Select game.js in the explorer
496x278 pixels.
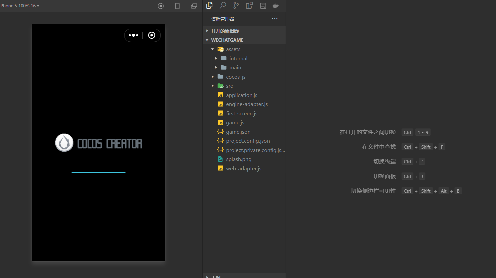pyautogui.click(x=244, y=123)
